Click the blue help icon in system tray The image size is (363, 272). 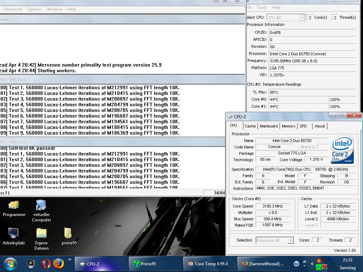pyautogui.click(x=296, y=263)
